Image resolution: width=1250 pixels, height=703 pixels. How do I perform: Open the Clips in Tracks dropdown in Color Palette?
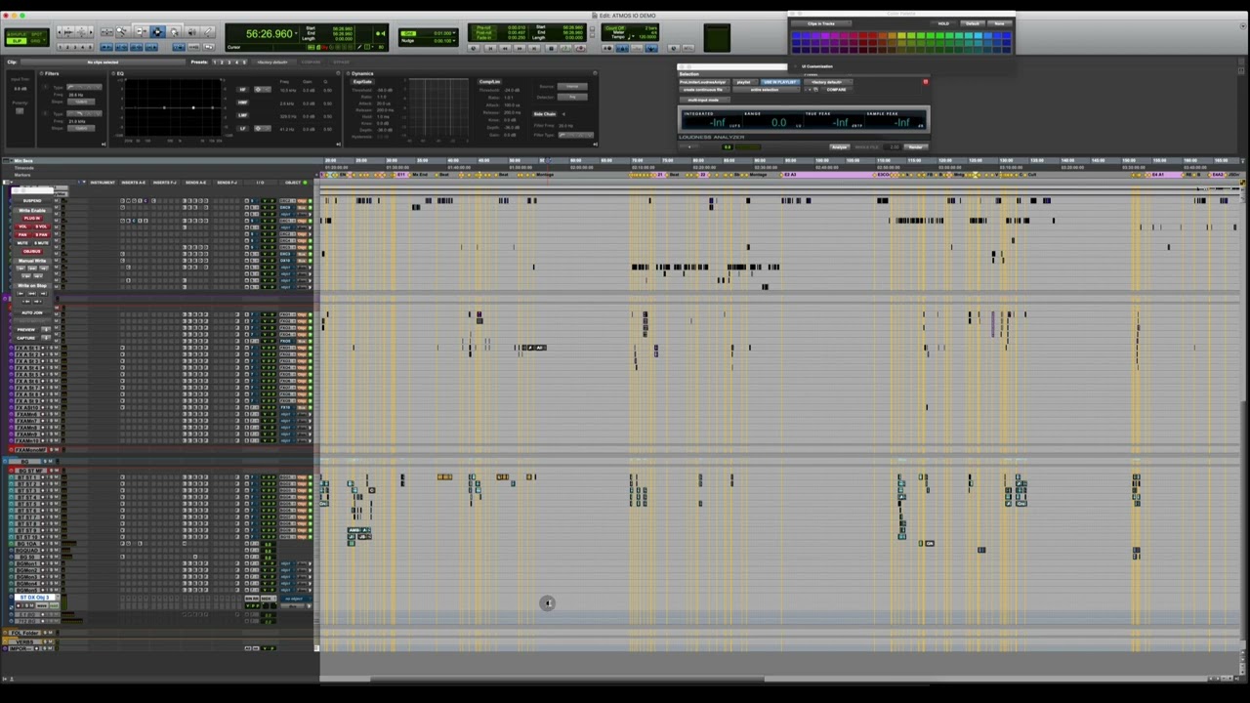tap(821, 23)
